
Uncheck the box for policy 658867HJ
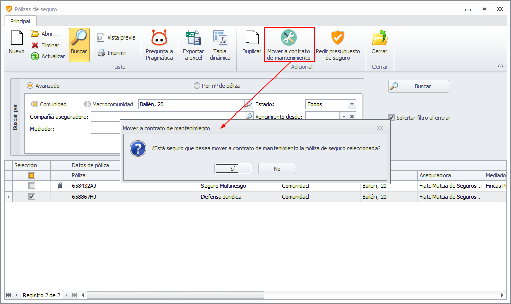click(x=31, y=196)
